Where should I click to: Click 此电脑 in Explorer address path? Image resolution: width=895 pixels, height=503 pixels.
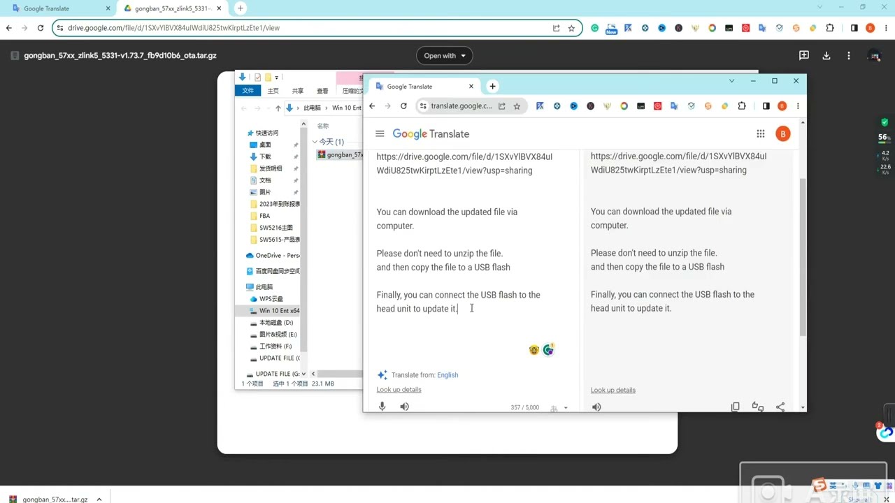(x=312, y=108)
